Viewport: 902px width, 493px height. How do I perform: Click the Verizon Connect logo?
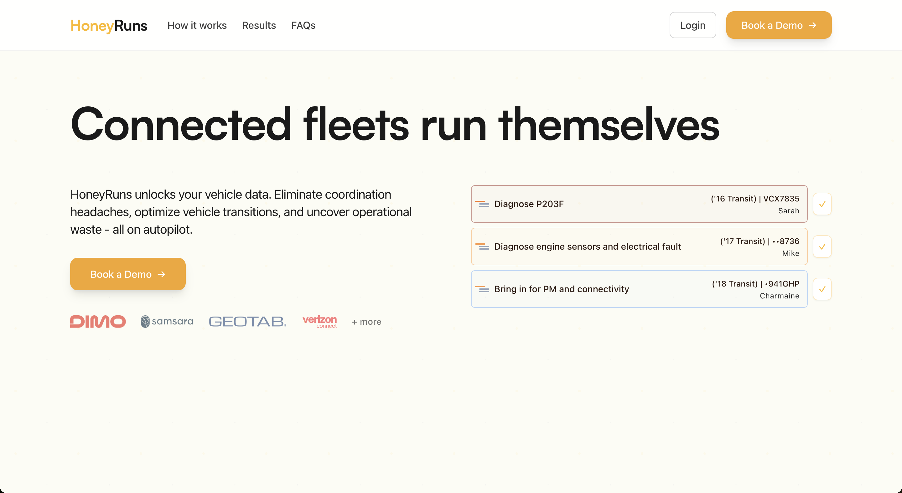click(x=319, y=321)
